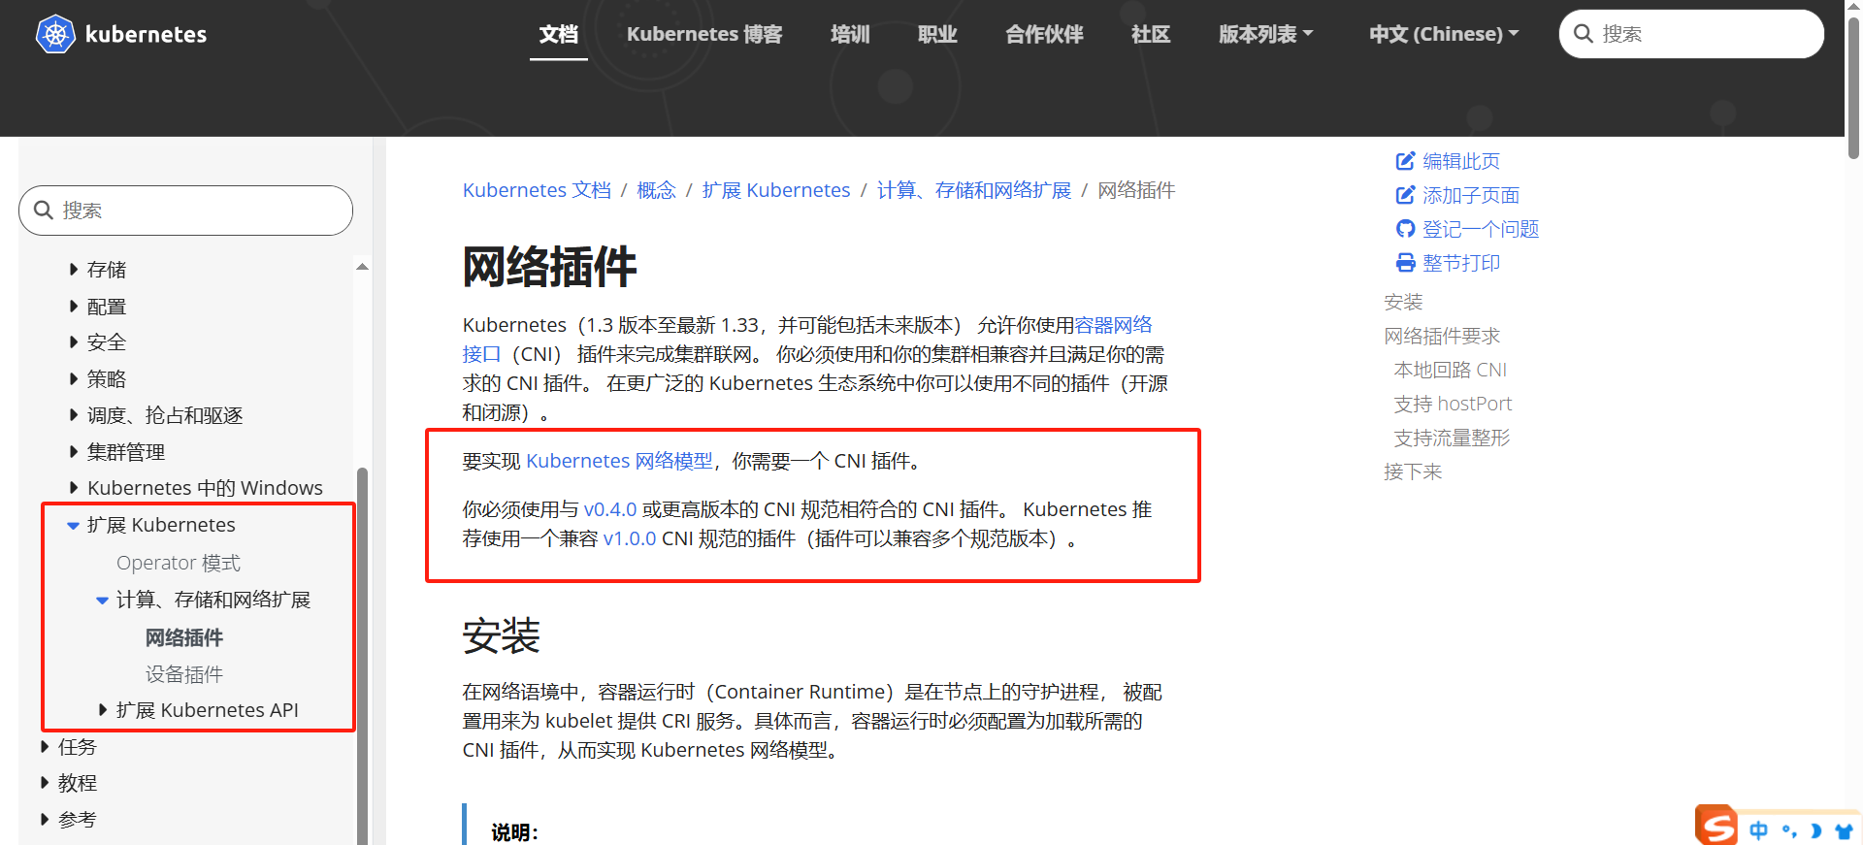Click the page vertical scrollbar thumb
The height and width of the screenshot is (845, 1863).
(x=1853, y=87)
